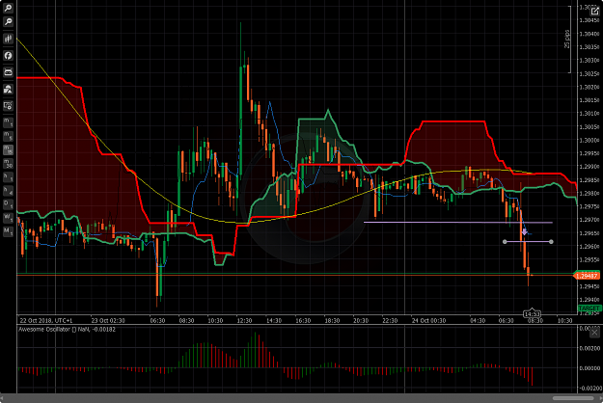Select the m1 one-minute timeframe
Viewport: 603px width, 403px height.
click(8, 122)
